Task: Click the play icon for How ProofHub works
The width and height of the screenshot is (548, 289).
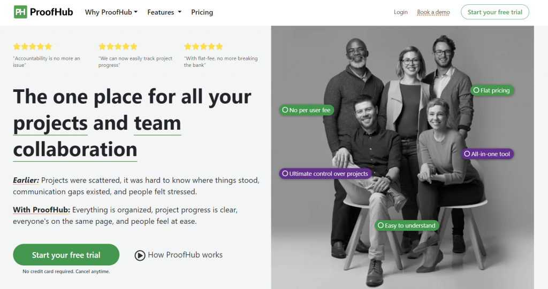Action: coord(140,255)
